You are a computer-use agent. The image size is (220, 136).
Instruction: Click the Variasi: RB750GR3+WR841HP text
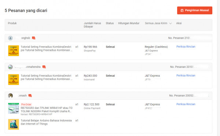(36, 114)
